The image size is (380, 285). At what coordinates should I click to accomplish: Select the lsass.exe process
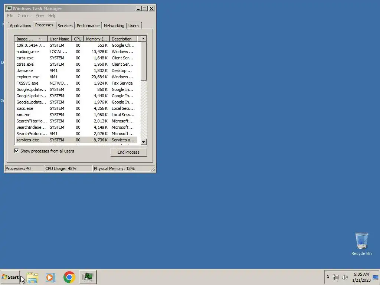[x=76, y=108]
